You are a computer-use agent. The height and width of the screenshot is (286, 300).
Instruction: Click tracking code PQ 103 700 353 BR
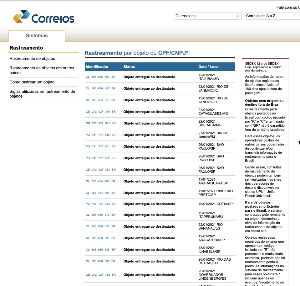(x=100, y=204)
